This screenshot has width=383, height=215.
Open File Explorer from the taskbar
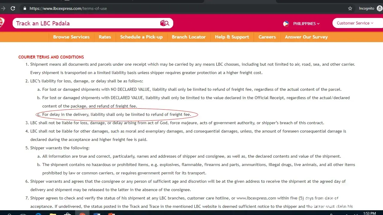tap(53, 213)
